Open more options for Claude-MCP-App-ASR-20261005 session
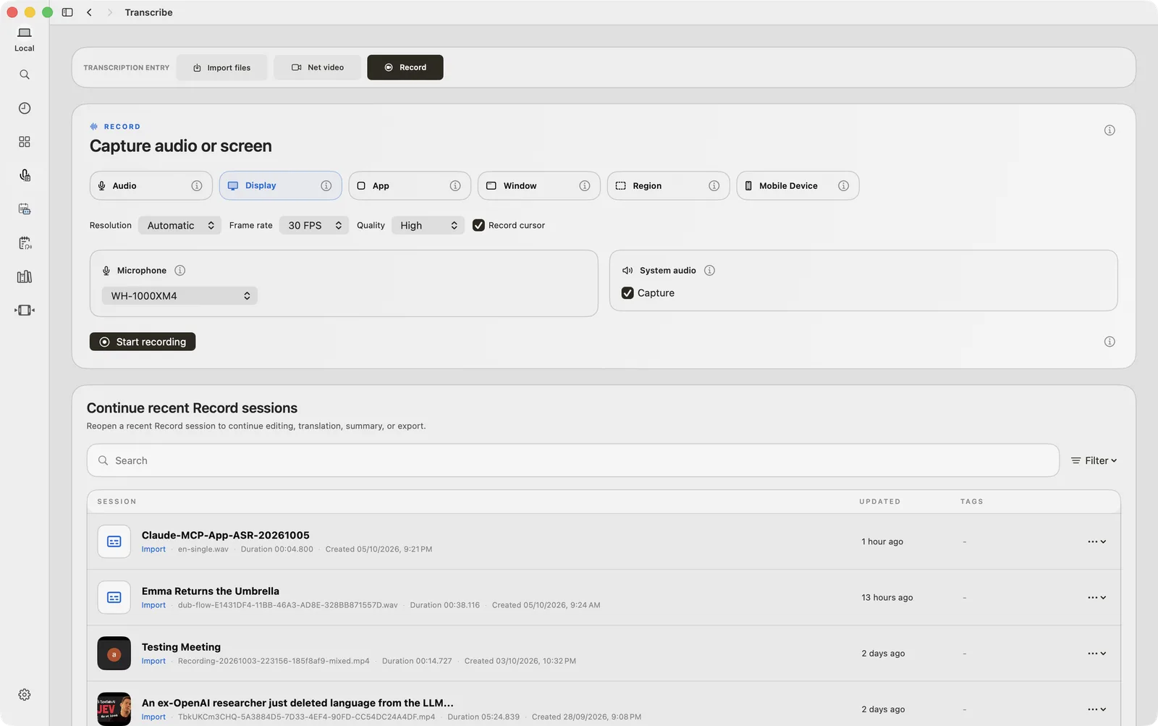The width and height of the screenshot is (1158, 726). click(x=1096, y=541)
